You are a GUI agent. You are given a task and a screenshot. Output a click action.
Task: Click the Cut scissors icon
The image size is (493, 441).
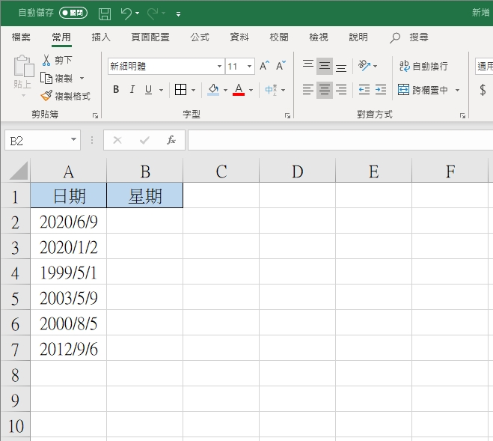46,60
